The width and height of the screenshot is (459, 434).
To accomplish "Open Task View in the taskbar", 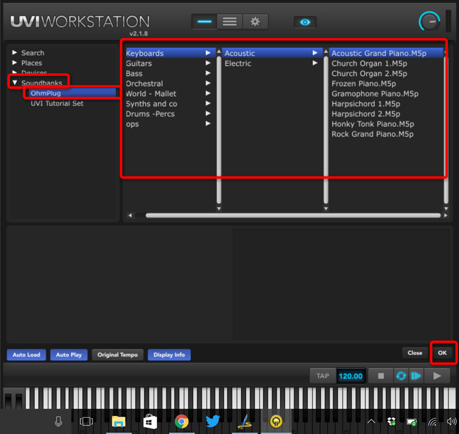I will click(x=86, y=422).
